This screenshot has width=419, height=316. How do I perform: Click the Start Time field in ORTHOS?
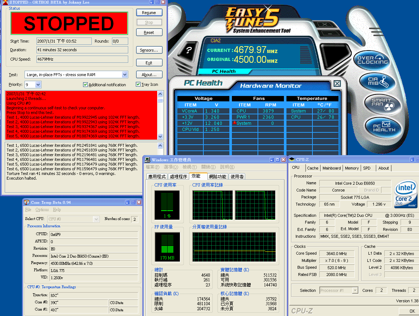coord(64,41)
